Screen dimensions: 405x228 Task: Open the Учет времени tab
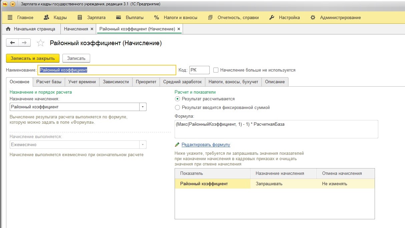pyautogui.click(x=82, y=82)
